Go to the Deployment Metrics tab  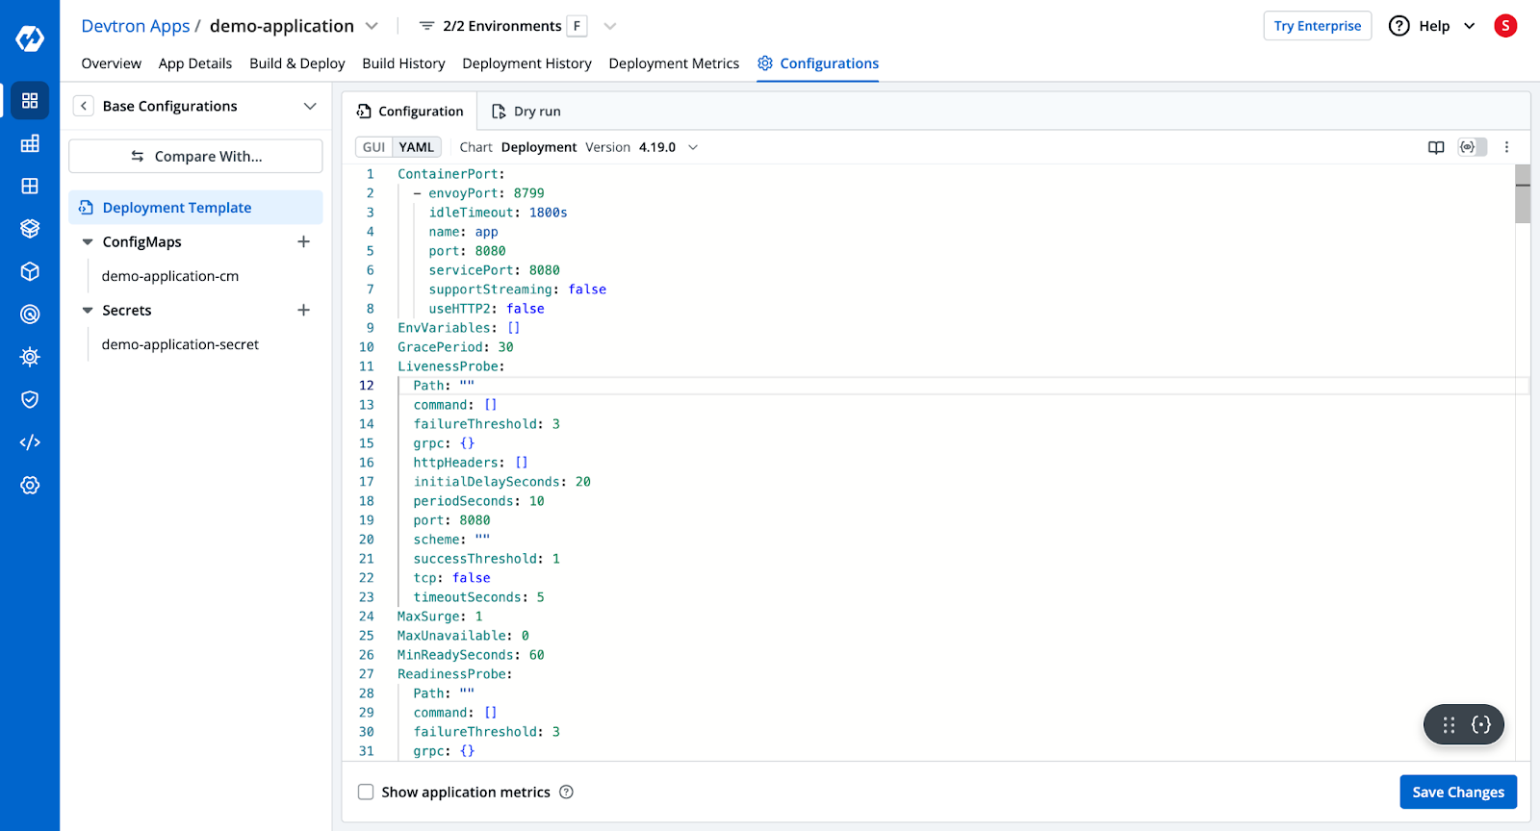pyautogui.click(x=674, y=63)
